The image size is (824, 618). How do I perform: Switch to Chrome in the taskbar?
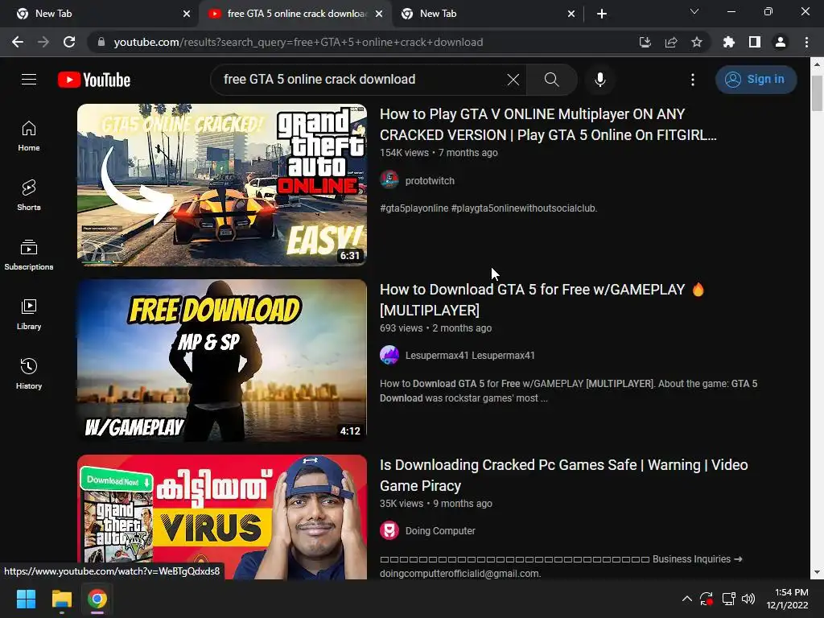point(97,599)
